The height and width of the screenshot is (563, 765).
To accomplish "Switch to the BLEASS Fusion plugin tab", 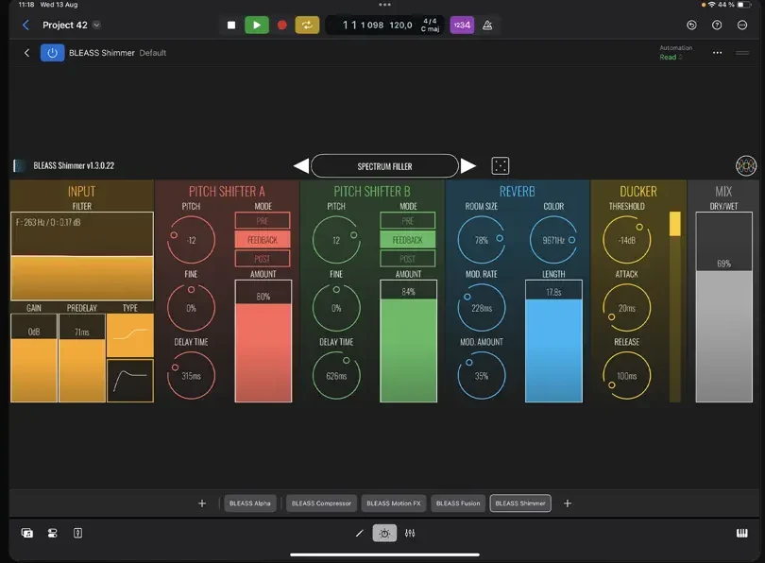I will pos(458,503).
